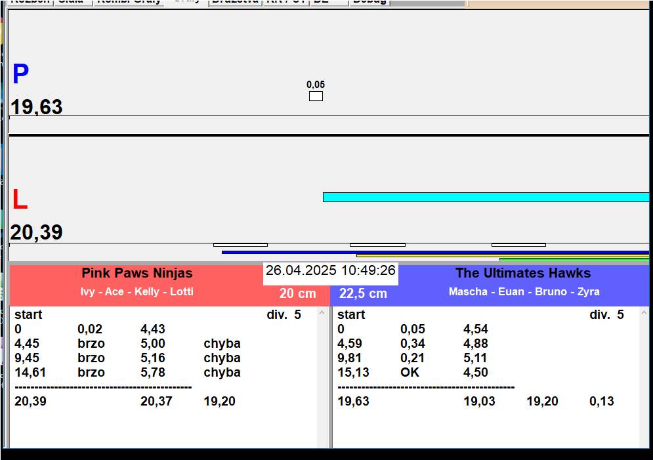
Task: Click the 20,39 total in left results table
Action: point(30,402)
